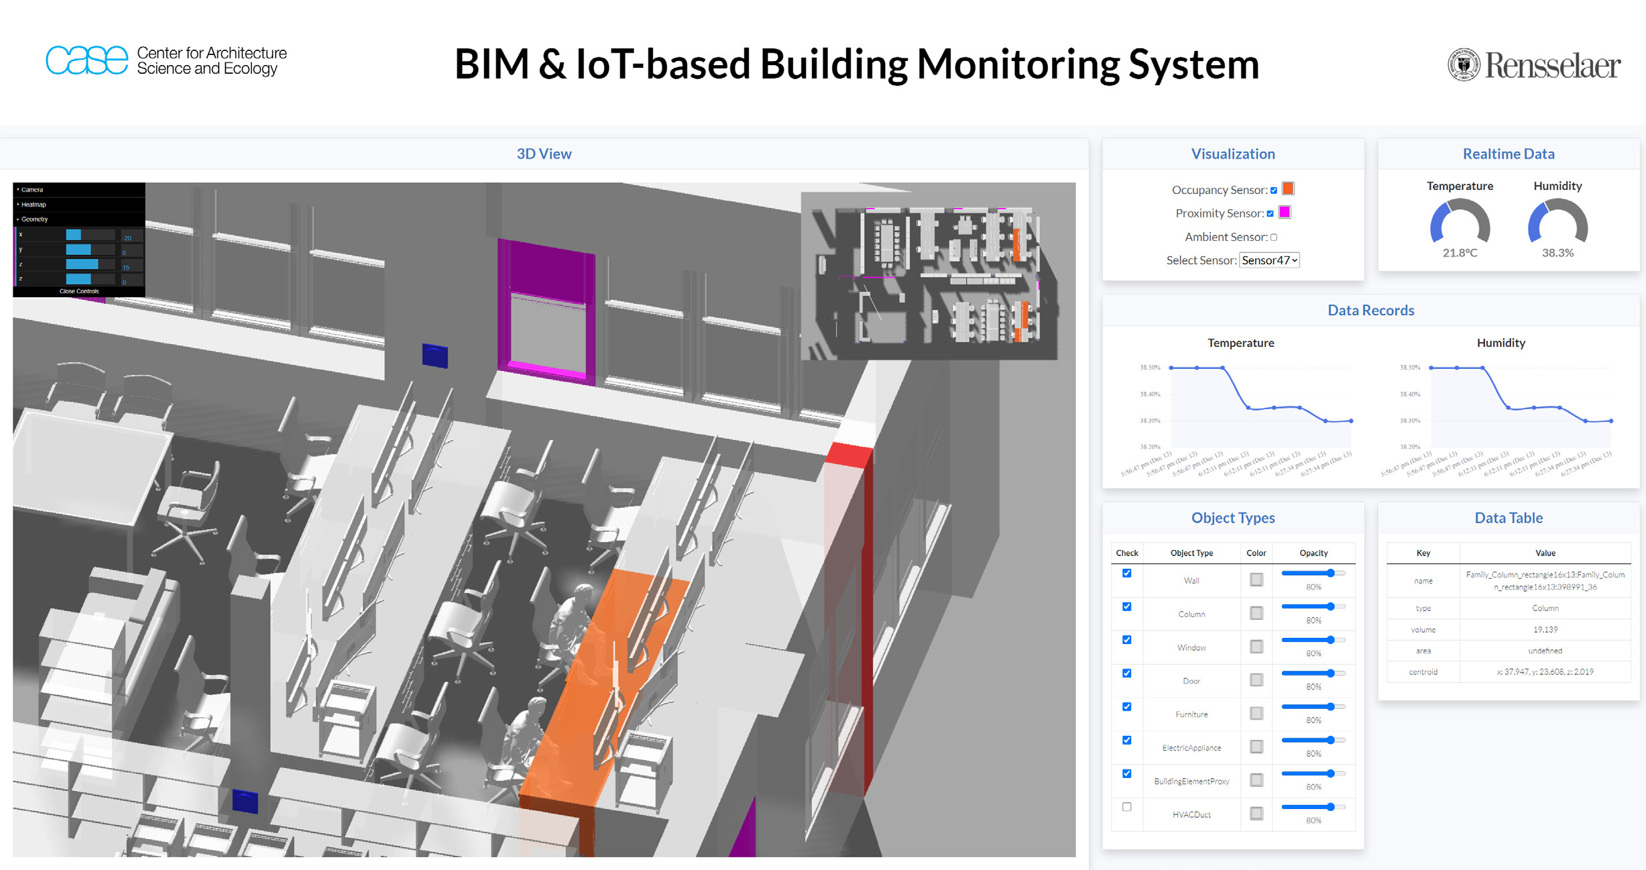The image size is (1646, 870).
Task: Select the blue sensor box on wall
Action: (434, 356)
